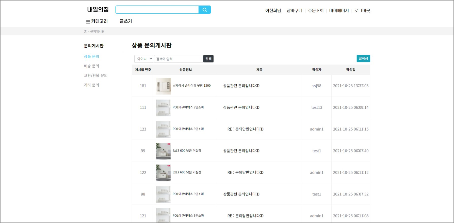Click author ssj98
Viewport: 454px width, 223px height.
(317, 86)
